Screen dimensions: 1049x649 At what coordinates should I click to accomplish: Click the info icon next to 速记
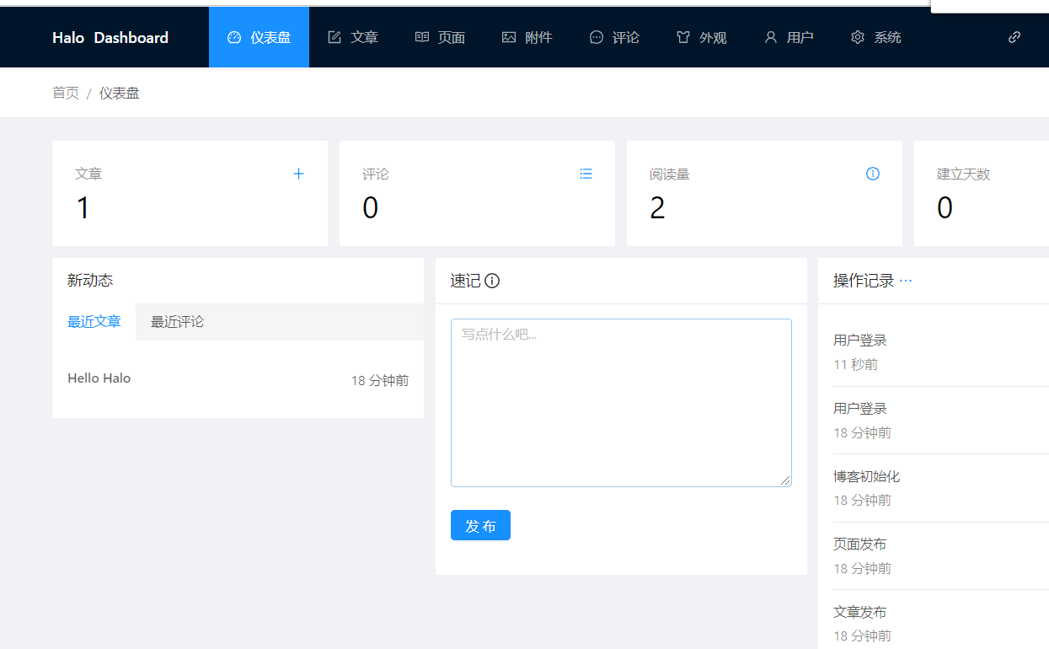click(492, 281)
